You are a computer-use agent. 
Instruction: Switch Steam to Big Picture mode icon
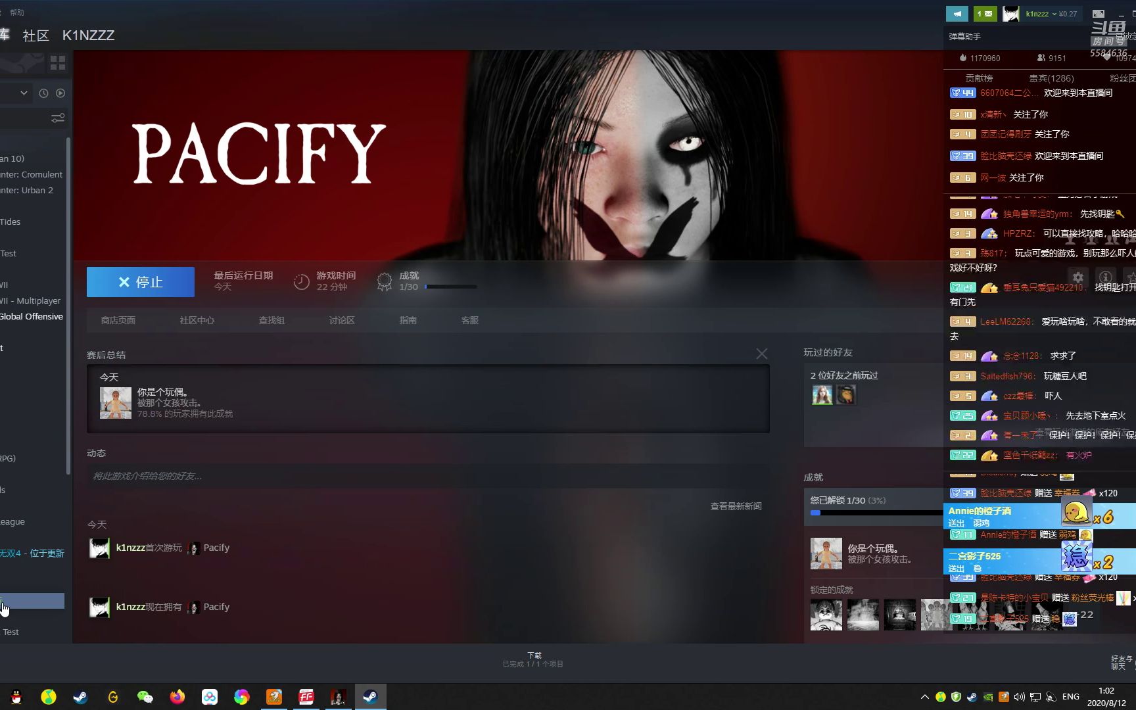point(1099,13)
